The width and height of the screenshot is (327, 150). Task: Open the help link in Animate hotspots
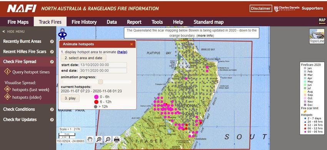point(122,52)
